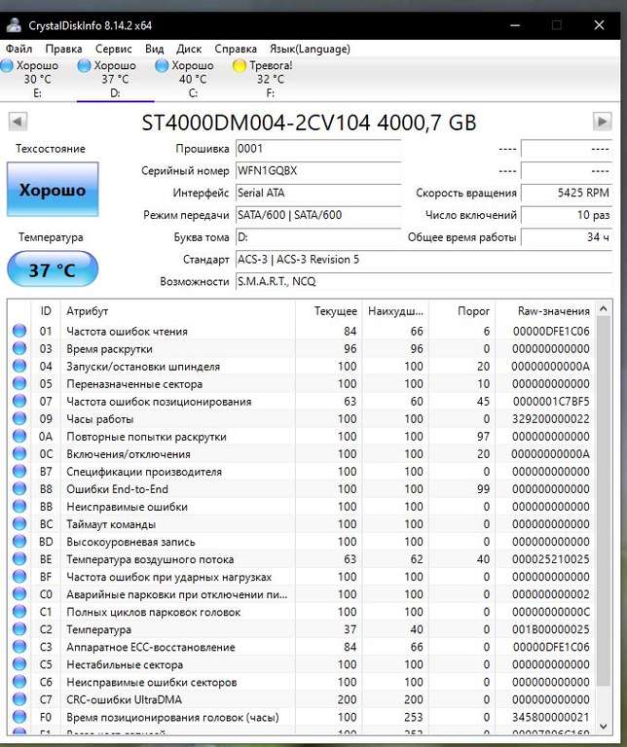Image resolution: width=627 pixels, height=747 pixels.
Task: Open the Сервис menu
Action: (x=114, y=49)
